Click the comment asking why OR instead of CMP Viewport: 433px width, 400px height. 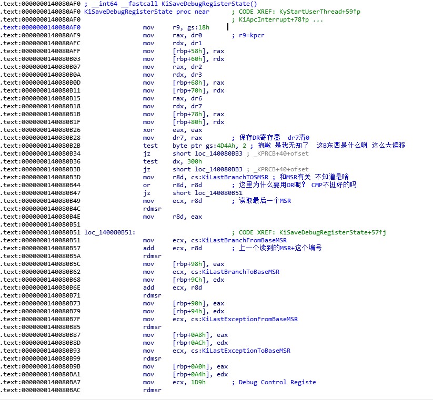click(298, 185)
